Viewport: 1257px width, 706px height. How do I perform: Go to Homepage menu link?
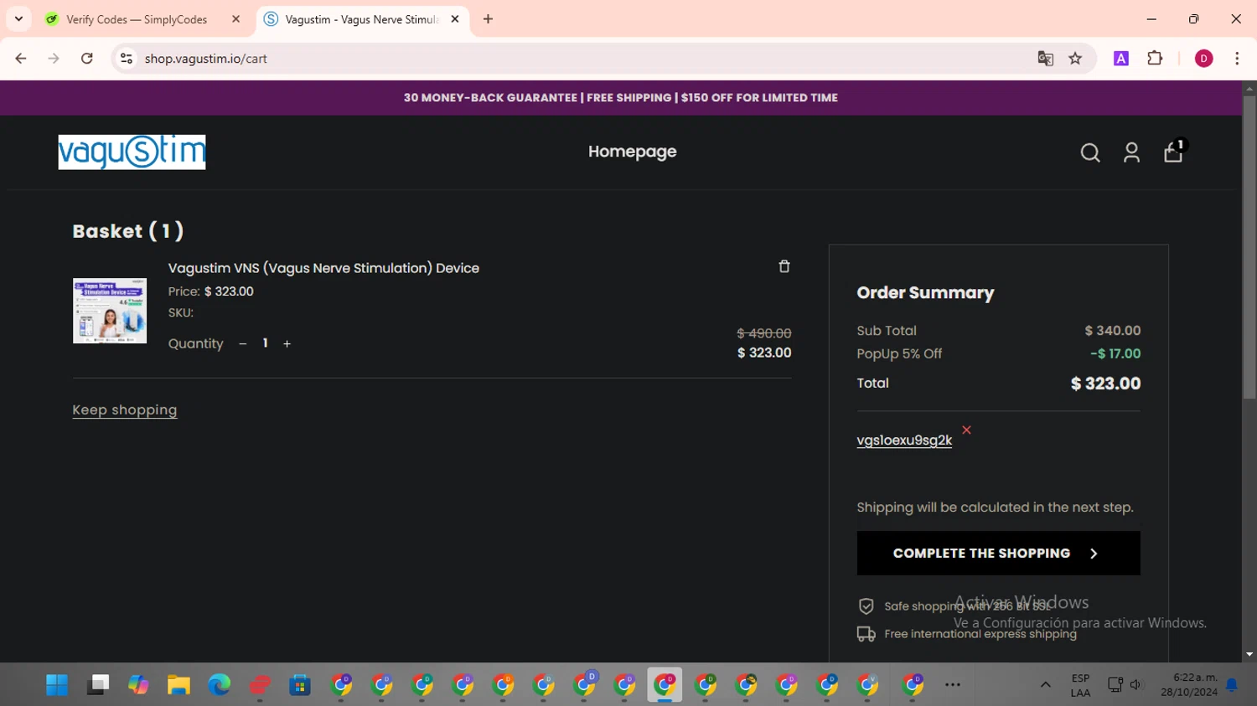pos(632,152)
